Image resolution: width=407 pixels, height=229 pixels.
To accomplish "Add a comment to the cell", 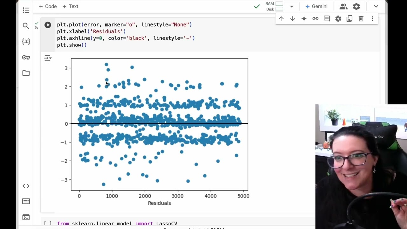I will point(327,19).
